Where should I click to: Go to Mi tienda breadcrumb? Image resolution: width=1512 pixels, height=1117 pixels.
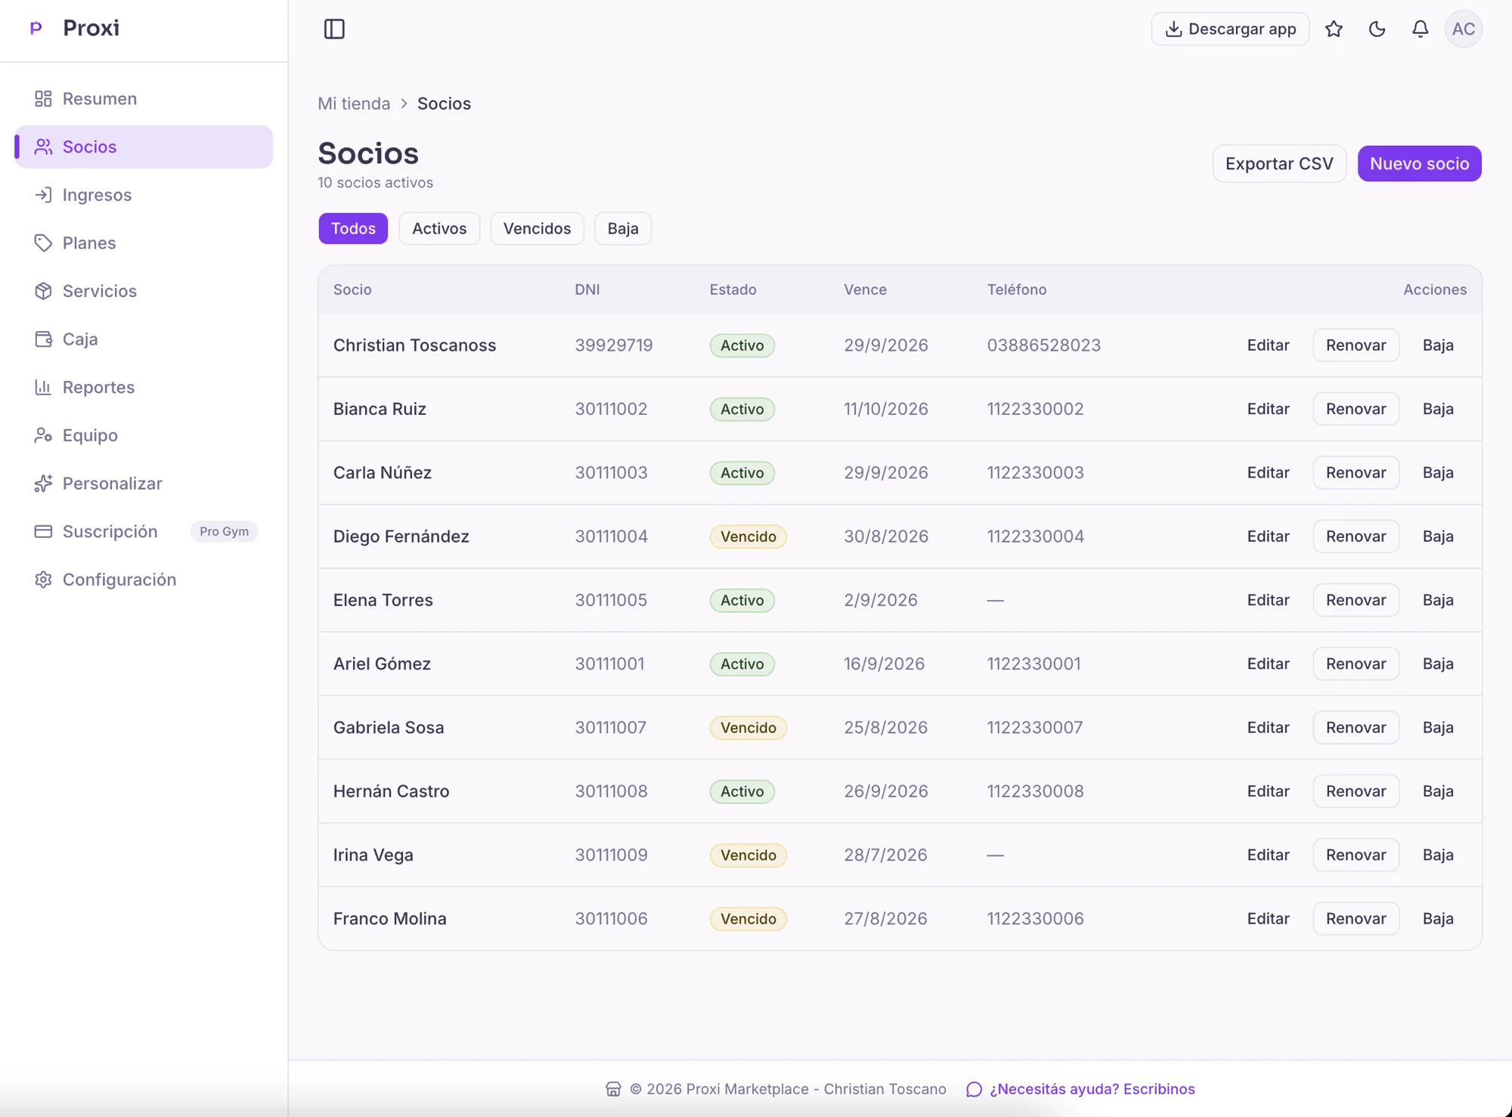[x=354, y=104]
